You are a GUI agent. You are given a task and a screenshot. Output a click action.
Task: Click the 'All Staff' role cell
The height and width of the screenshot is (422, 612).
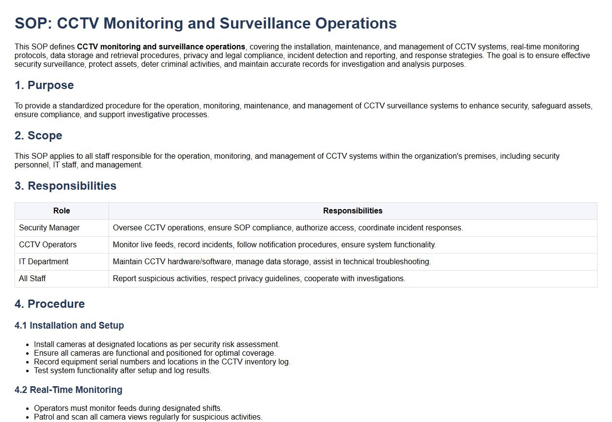32,279
